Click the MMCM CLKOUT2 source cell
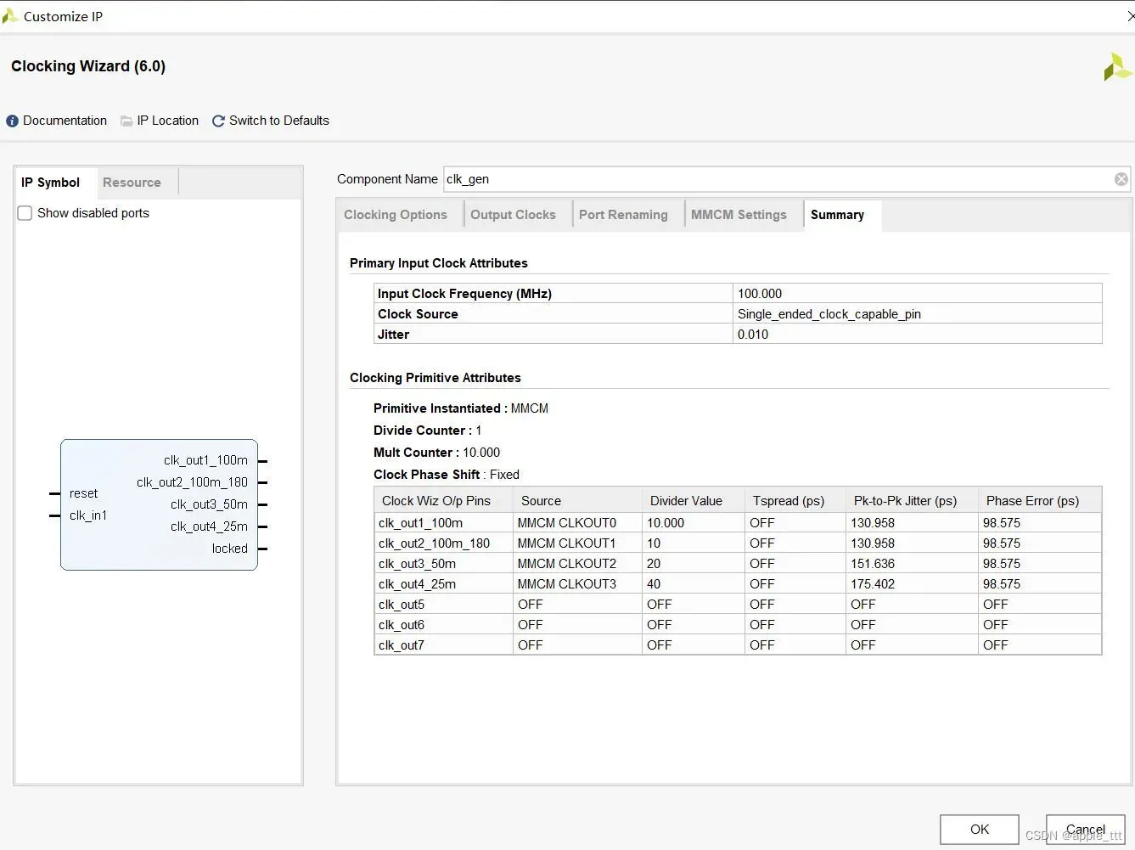Screen dimensions: 1135x850 pos(578,564)
